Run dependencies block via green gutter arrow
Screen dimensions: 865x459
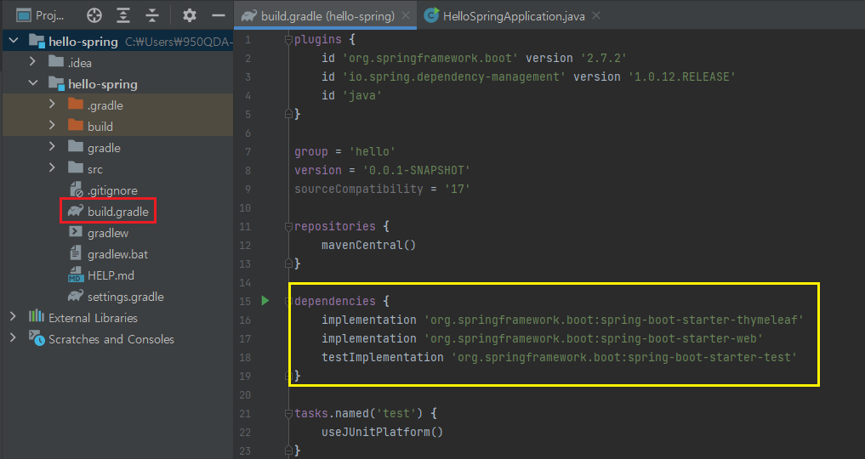pos(265,300)
